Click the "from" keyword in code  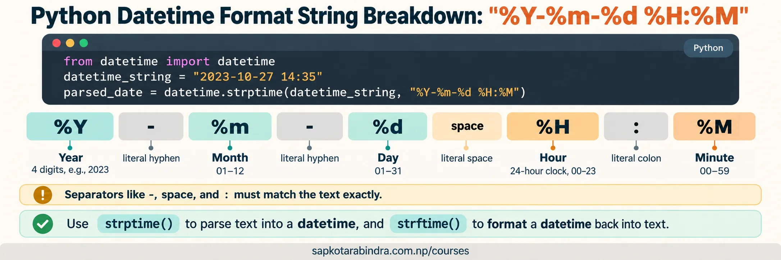[78, 61]
